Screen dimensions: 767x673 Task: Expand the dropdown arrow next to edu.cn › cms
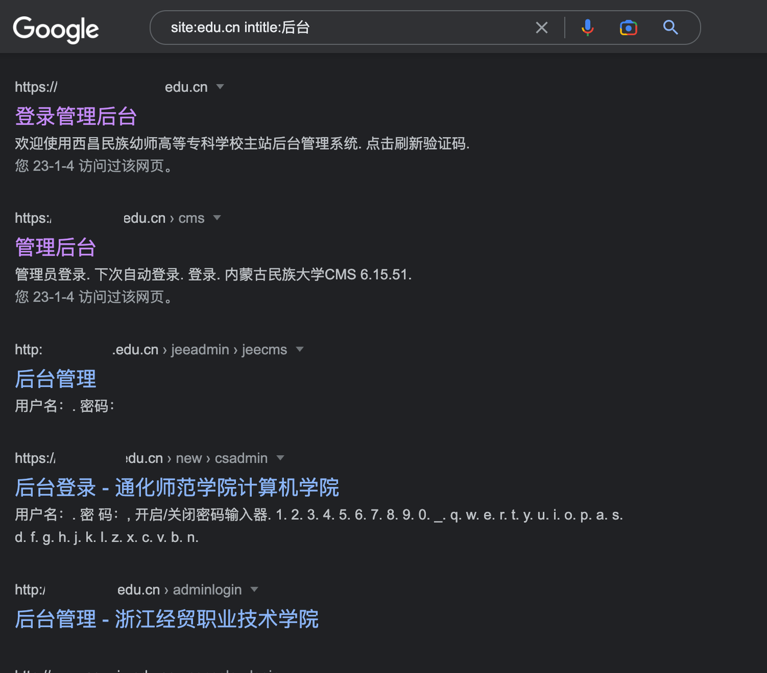point(217,218)
